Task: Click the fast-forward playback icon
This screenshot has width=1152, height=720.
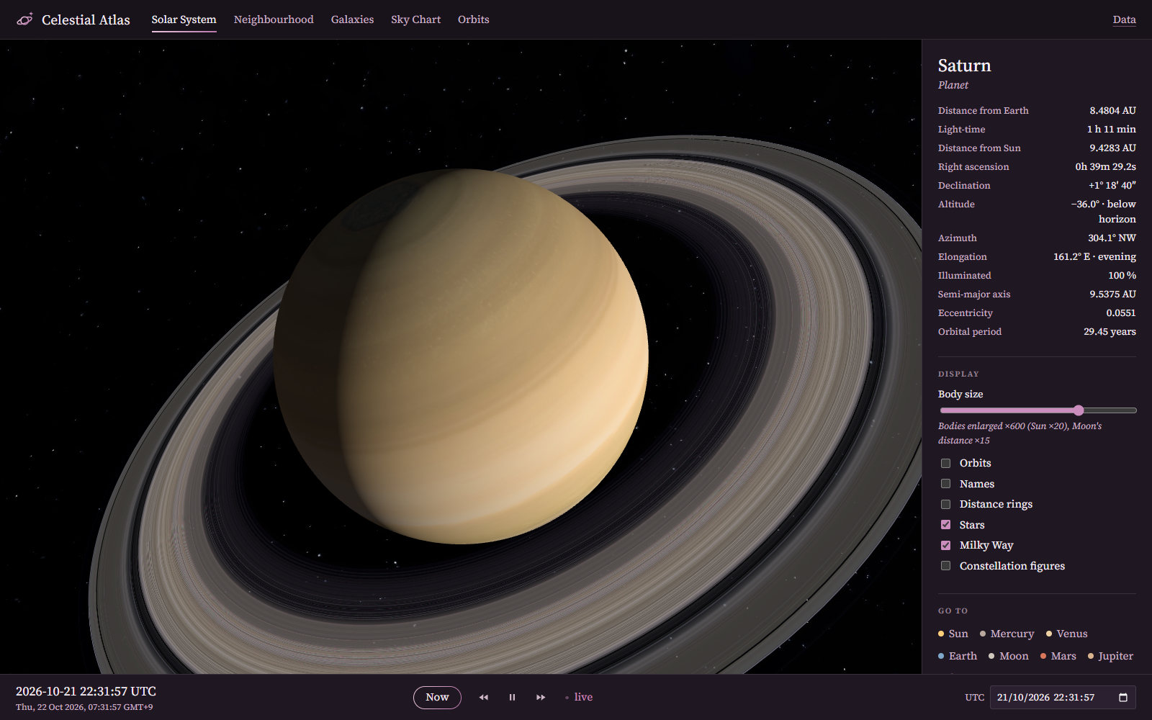Action: pos(541,697)
